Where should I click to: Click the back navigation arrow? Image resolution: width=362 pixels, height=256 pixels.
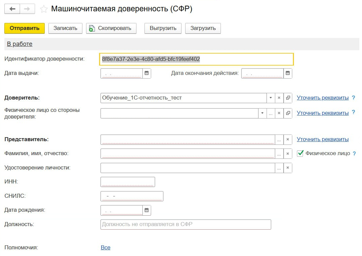pyautogui.click(x=12, y=9)
